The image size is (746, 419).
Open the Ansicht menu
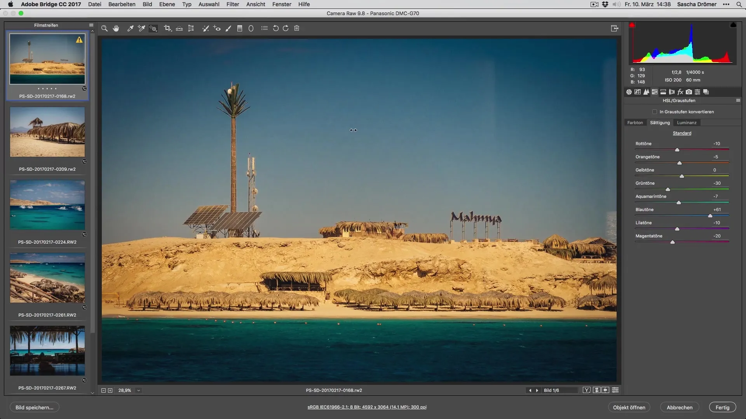click(x=256, y=4)
